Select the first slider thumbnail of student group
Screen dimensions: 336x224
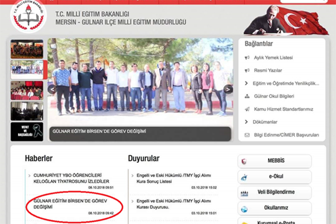[x=27, y=49]
